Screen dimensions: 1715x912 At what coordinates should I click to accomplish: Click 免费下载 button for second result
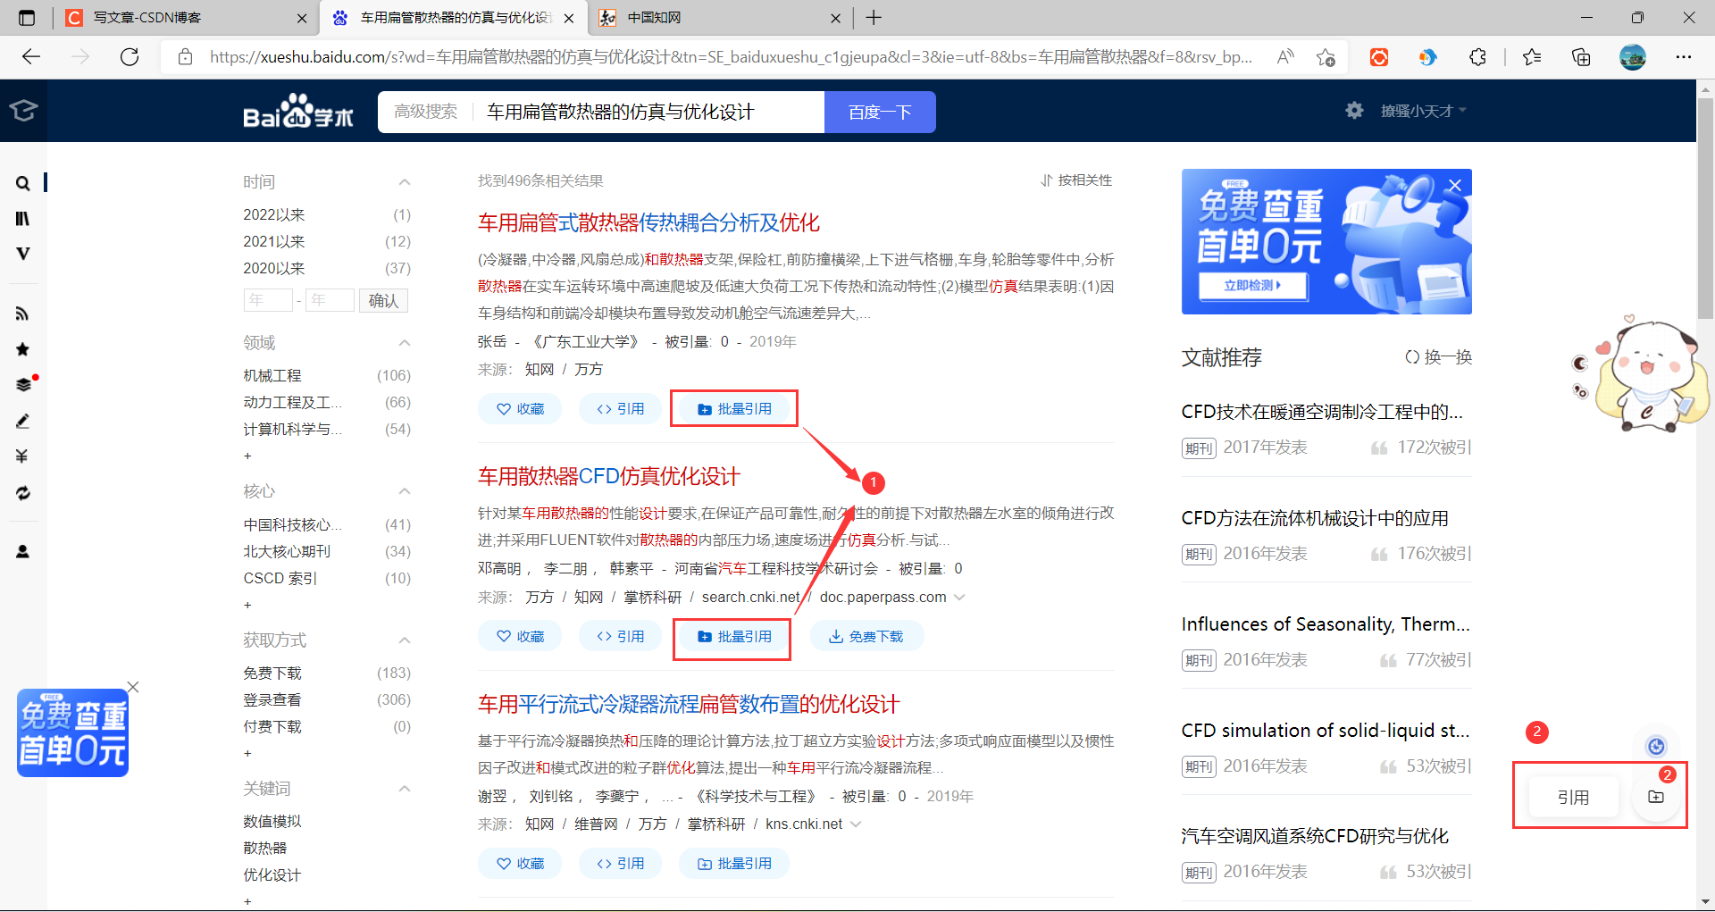tap(866, 637)
